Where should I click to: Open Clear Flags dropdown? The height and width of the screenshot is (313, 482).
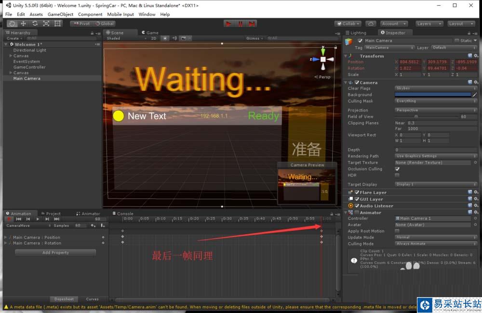436,88
